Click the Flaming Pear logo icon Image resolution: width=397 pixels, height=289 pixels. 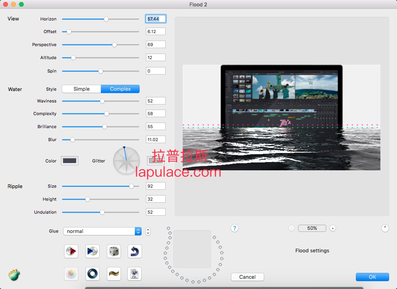point(14,274)
